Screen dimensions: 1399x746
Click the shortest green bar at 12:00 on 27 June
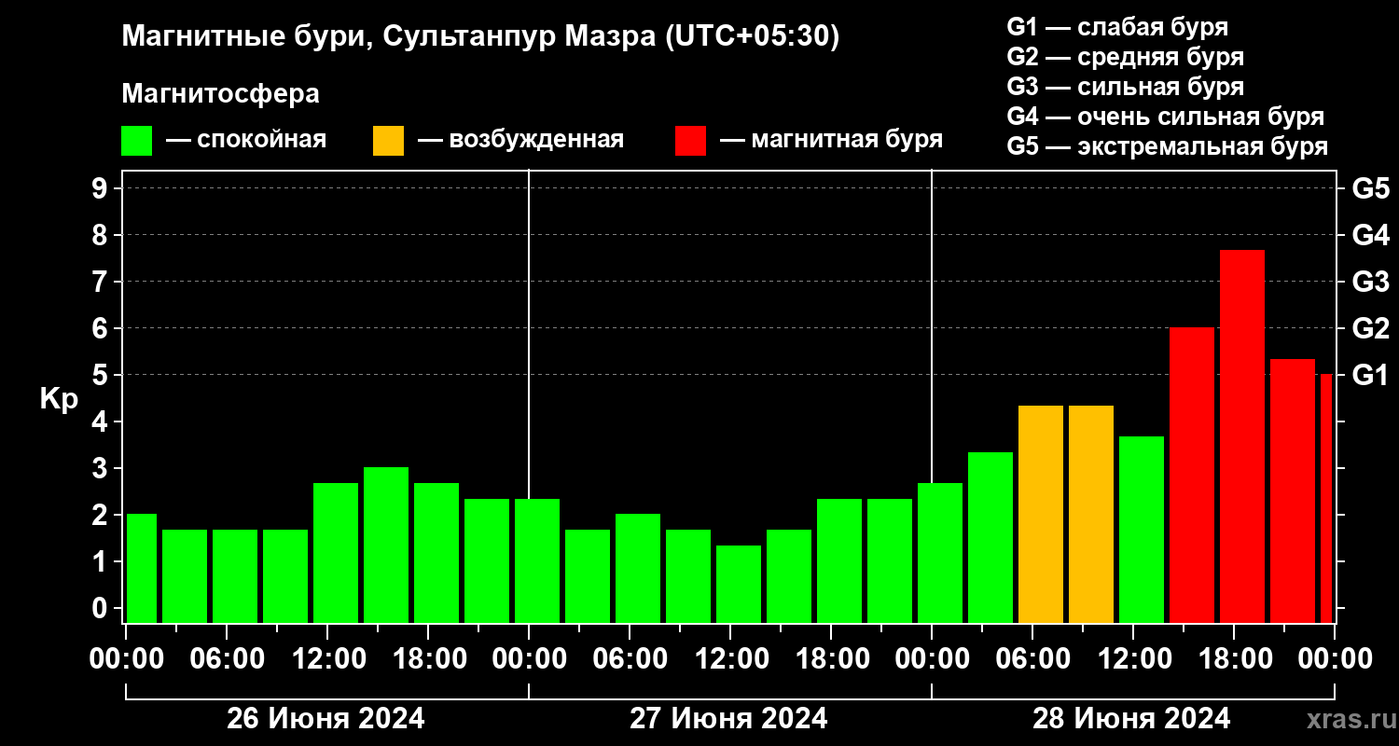tap(739, 584)
